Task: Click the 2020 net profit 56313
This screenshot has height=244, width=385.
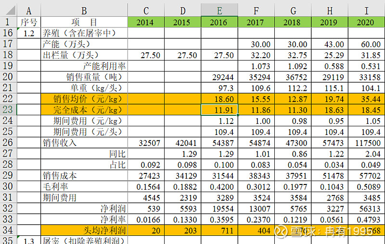Action: (366, 208)
